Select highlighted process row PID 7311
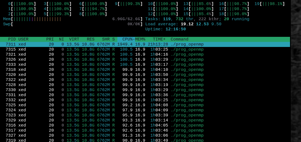Viewport: 301px width, 142px height. click(x=145, y=44)
